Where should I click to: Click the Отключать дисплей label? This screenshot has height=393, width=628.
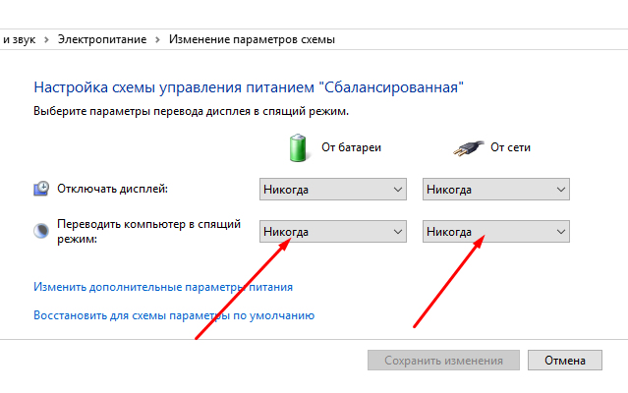(113, 188)
